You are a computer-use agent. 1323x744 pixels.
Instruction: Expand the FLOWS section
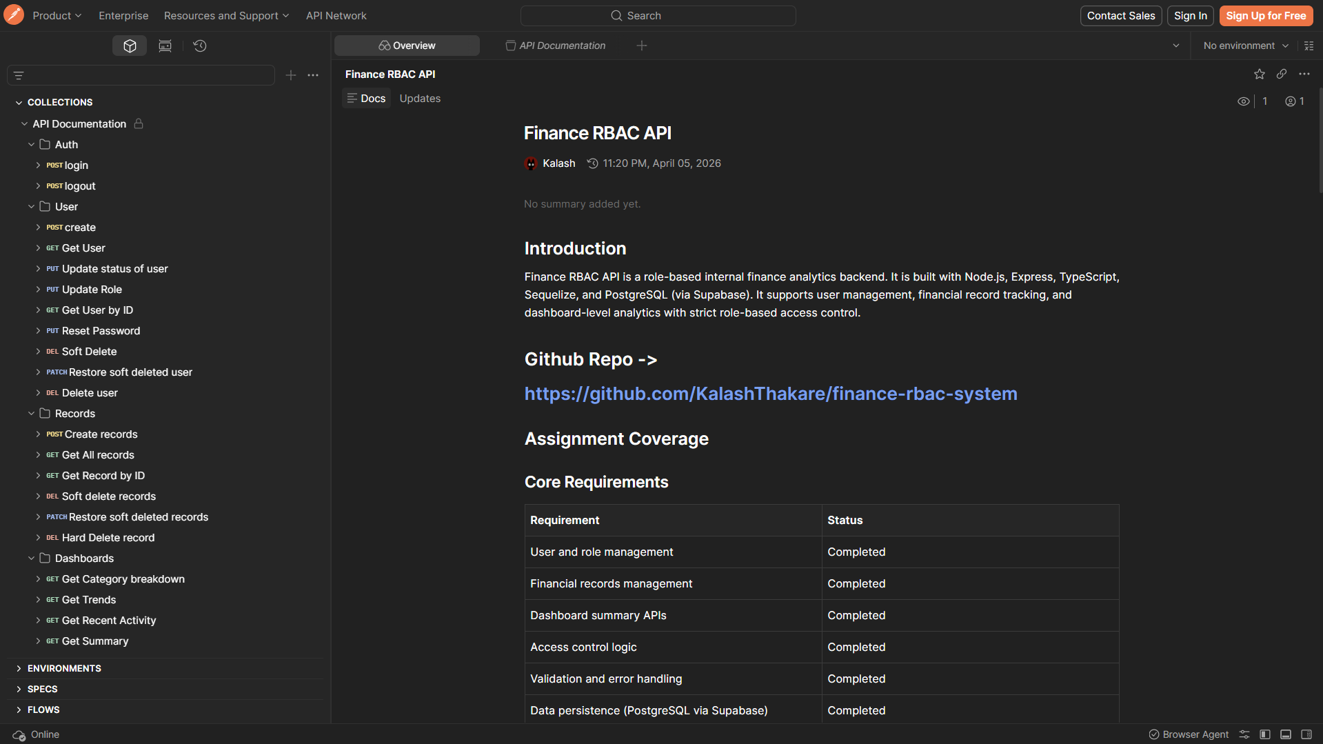click(x=19, y=710)
